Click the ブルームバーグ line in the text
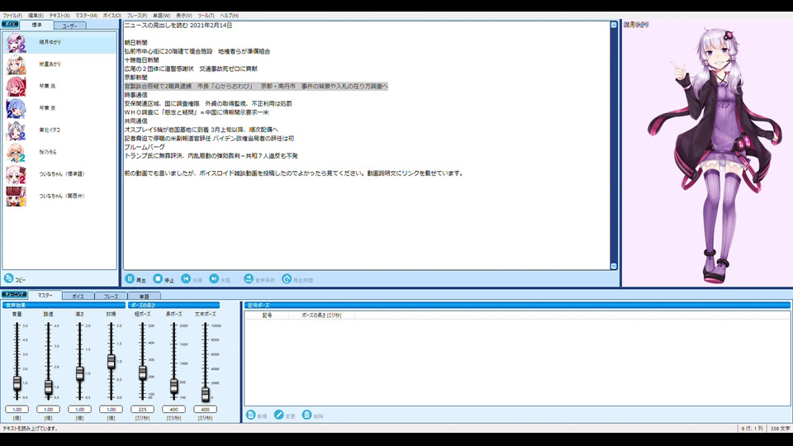This screenshot has width=793, height=446. coord(145,147)
